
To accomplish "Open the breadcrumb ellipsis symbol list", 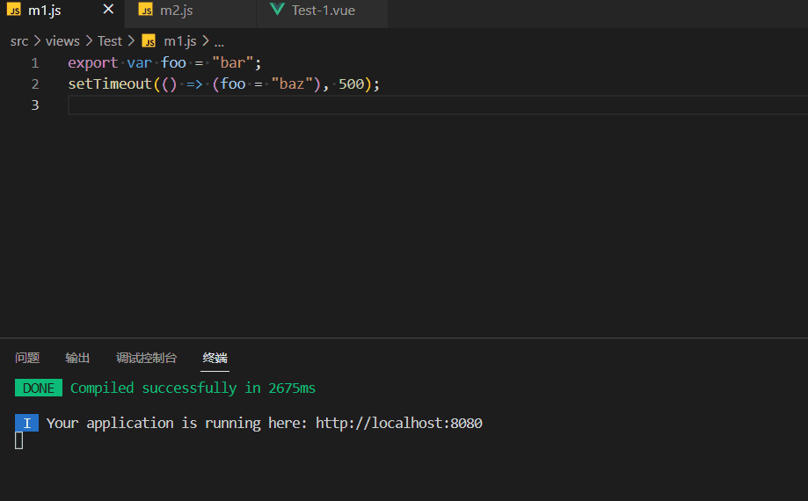I will pyautogui.click(x=219, y=42).
